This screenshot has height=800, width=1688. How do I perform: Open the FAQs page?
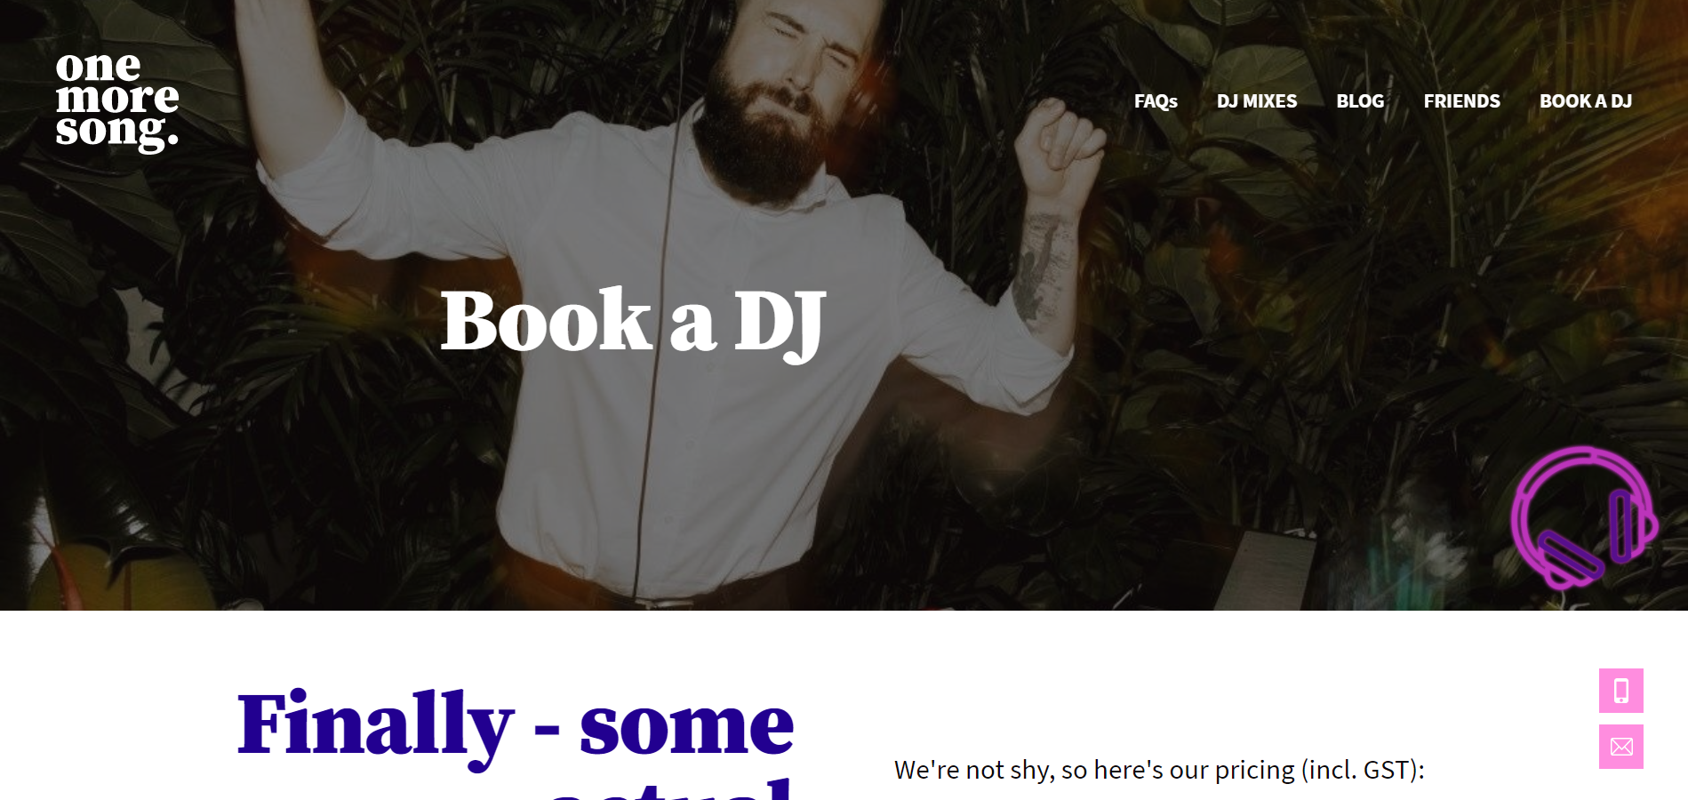[x=1156, y=101]
